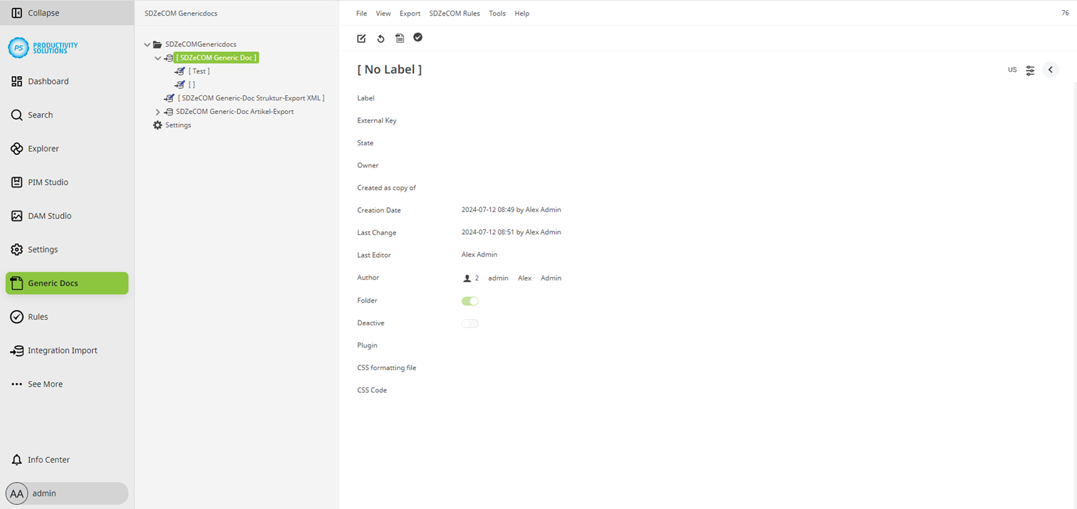
Task: Collapse the SDZeCOMGenericdocs folder node
Action: 147,44
